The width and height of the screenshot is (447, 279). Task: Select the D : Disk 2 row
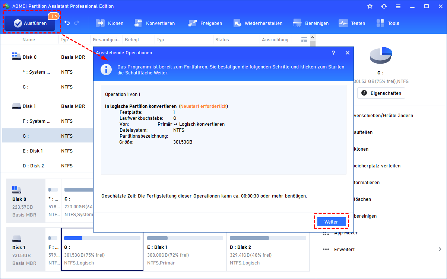click(48, 166)
